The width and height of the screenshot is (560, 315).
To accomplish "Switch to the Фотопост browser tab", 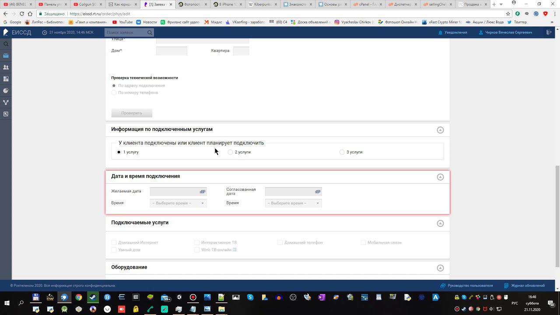I will [193, 4].
